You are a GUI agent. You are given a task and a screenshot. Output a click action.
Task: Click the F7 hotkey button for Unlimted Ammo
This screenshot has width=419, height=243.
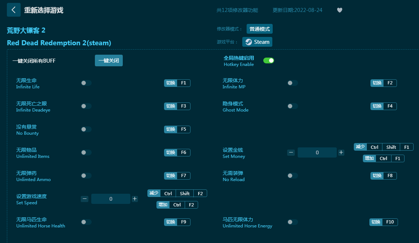(177, 176)
